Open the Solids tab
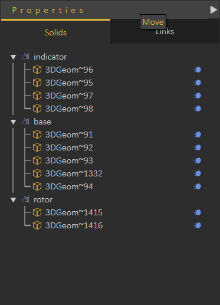220x305 pixels. point(55,32)
